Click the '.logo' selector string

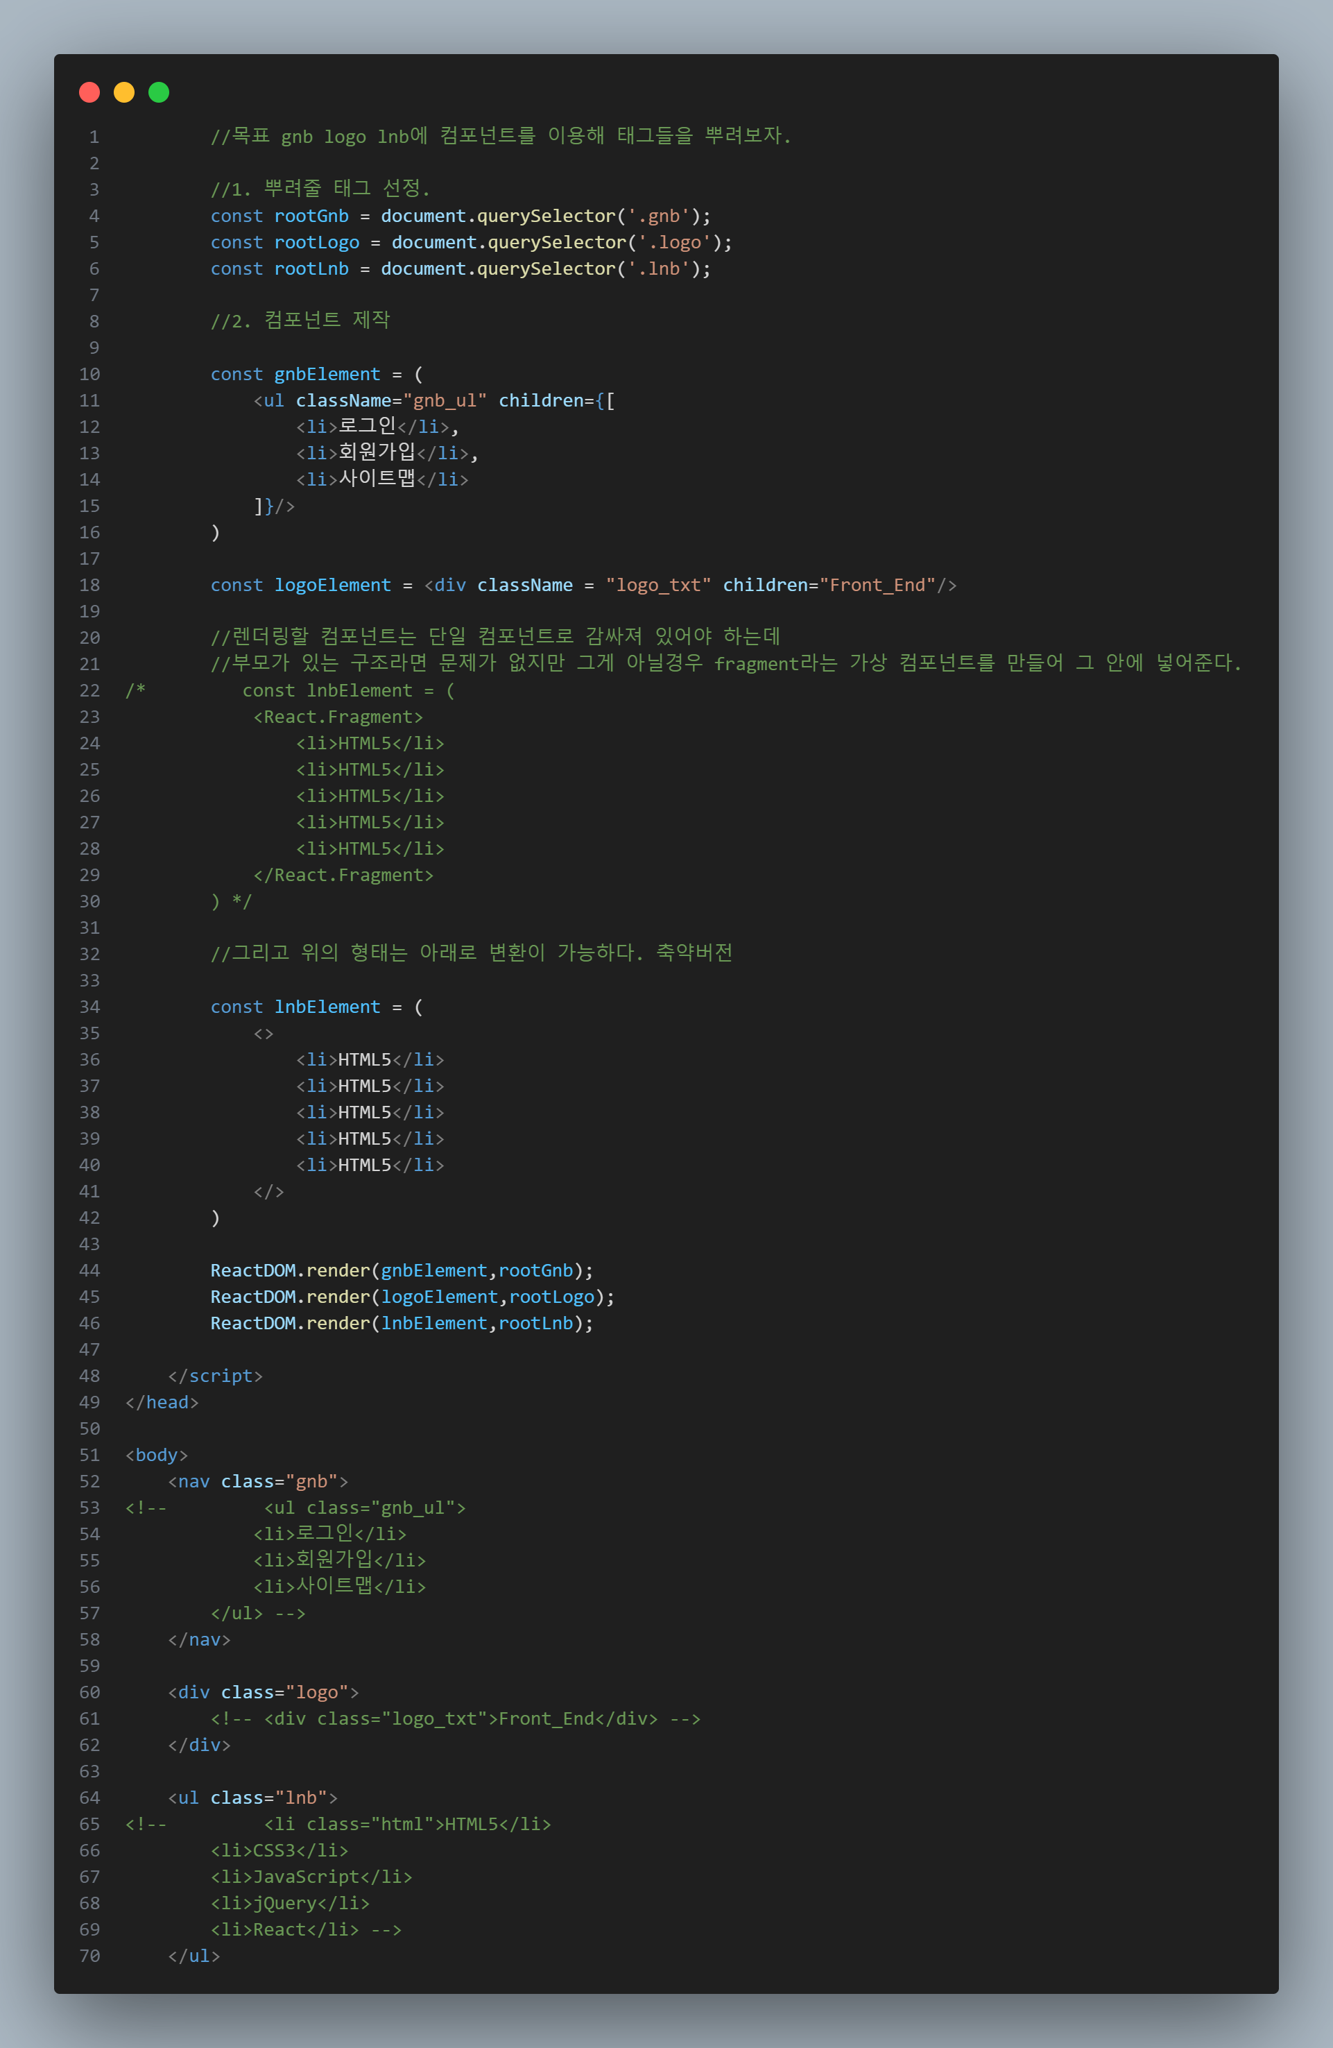click(674, 243)
